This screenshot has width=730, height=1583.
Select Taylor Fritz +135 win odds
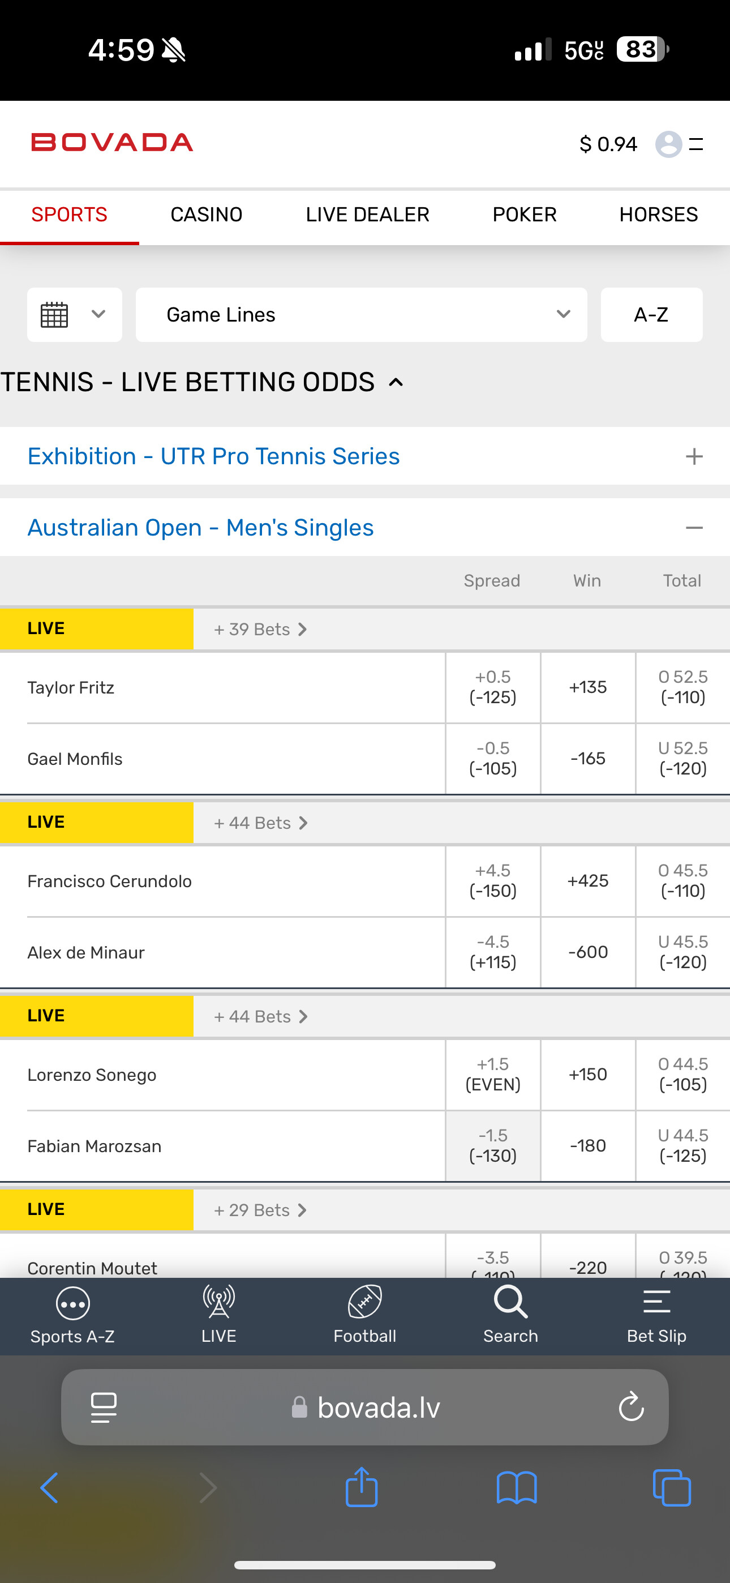tap(587, 688)
